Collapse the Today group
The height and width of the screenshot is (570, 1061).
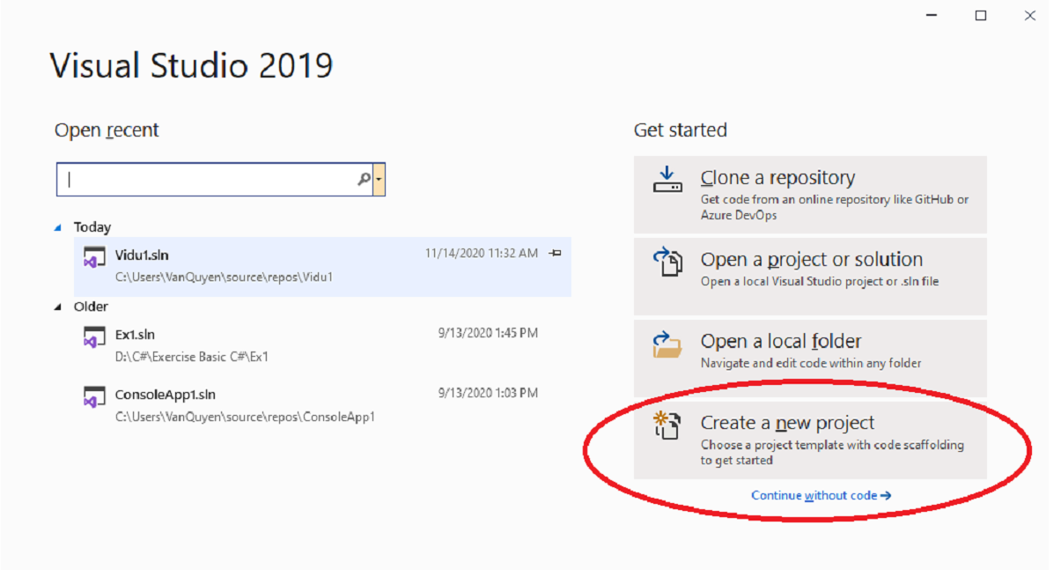point(58,228)
